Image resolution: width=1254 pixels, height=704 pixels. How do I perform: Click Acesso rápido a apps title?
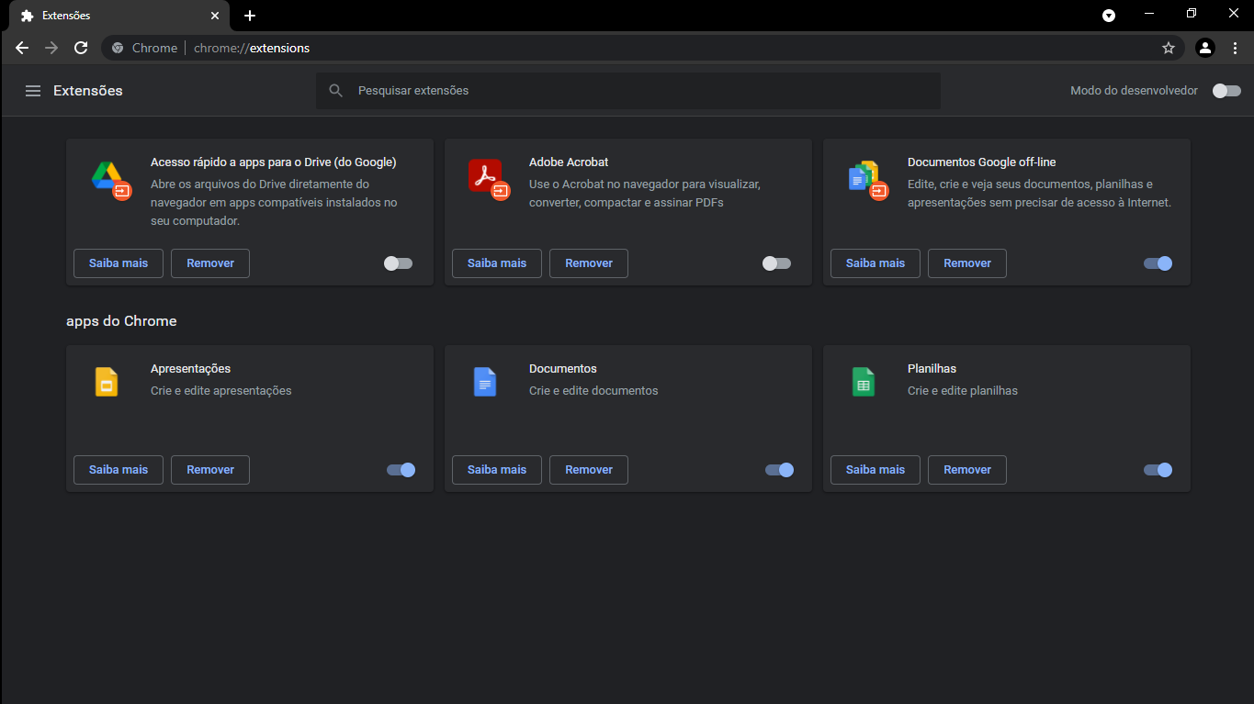274,162
